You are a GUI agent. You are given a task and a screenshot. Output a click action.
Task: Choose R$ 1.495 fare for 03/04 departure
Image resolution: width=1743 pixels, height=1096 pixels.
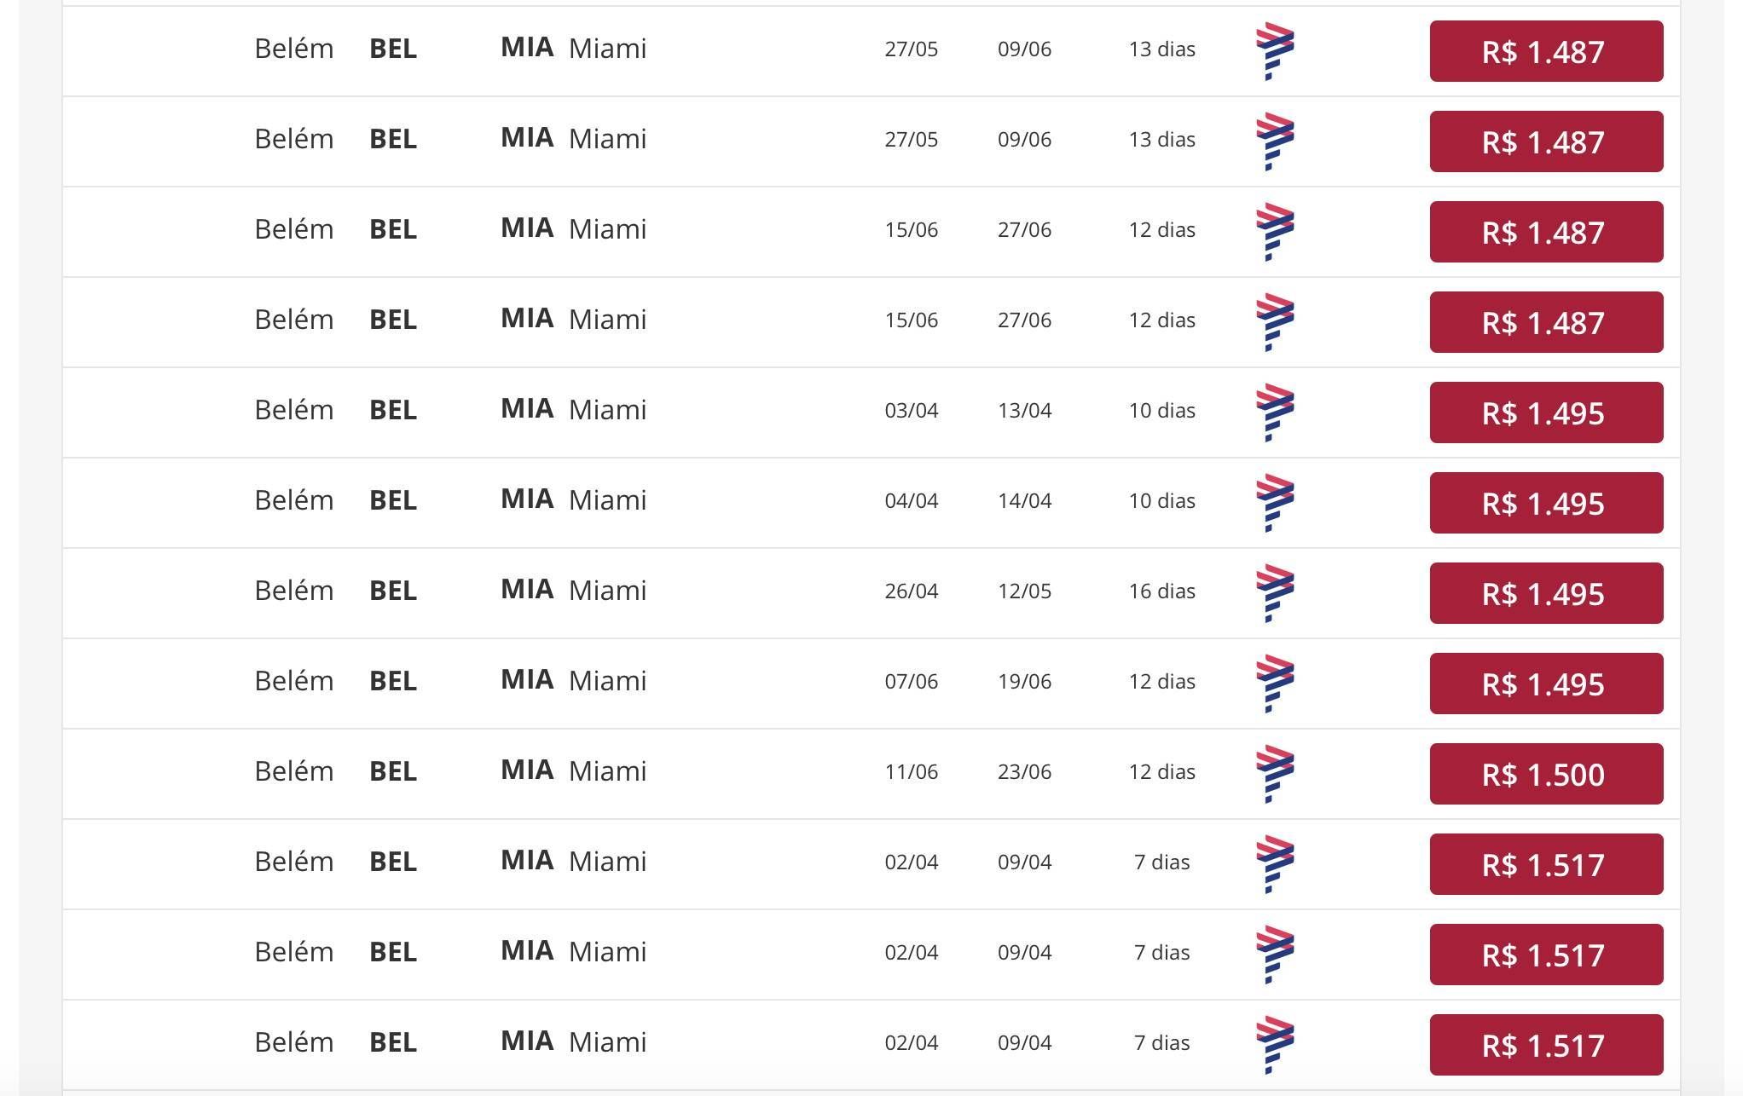(1546, 412)
